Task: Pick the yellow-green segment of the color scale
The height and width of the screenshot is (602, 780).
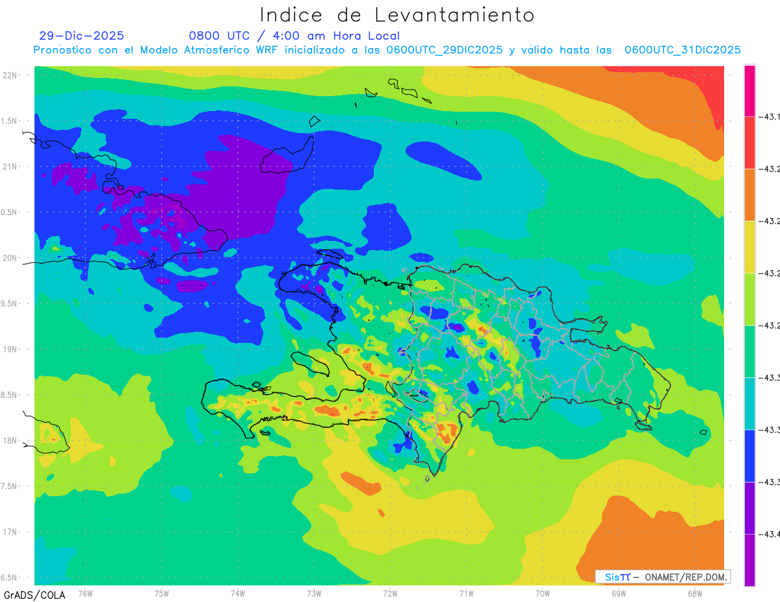Action: pyautogui.click(x=749, y=299)
